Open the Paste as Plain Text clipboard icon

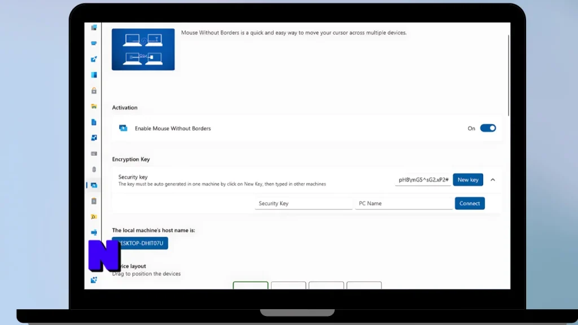click(94, 201)
